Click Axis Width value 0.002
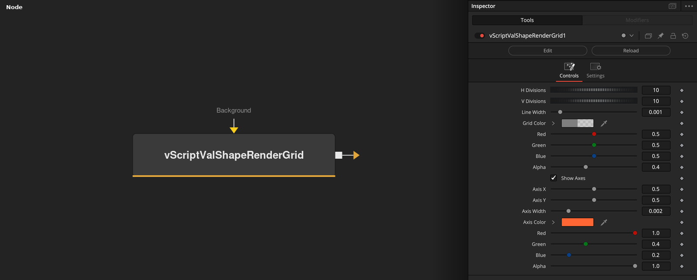 [x=656, y=211]
